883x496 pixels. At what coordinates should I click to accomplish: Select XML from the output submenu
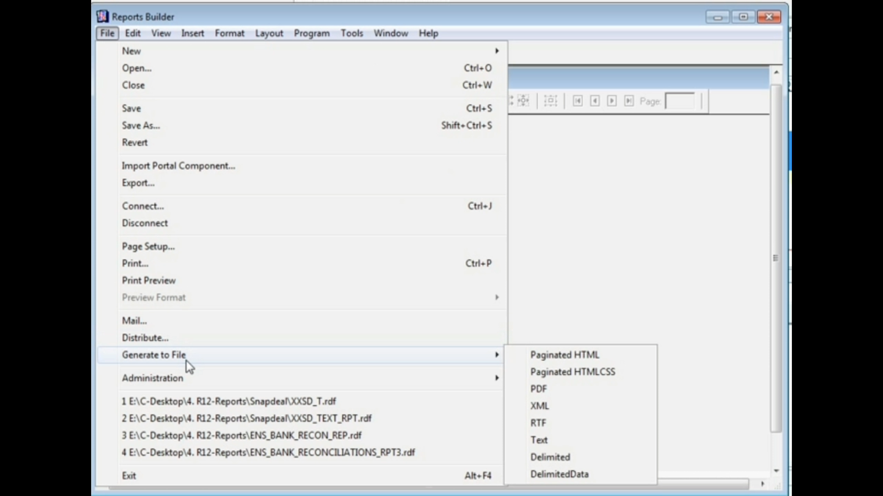540,406
